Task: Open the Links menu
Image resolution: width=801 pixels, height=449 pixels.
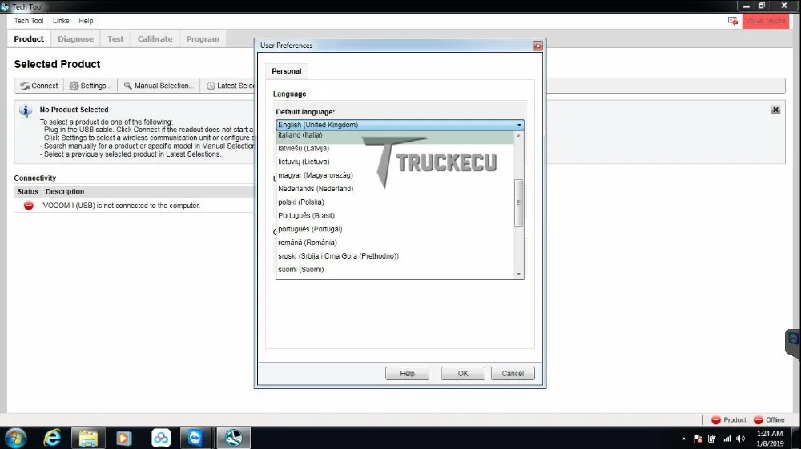Action: (x=61, y=21)
